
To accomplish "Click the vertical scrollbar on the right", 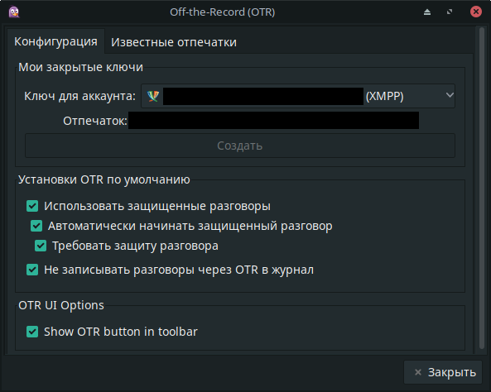I will (x=482, y=189).
